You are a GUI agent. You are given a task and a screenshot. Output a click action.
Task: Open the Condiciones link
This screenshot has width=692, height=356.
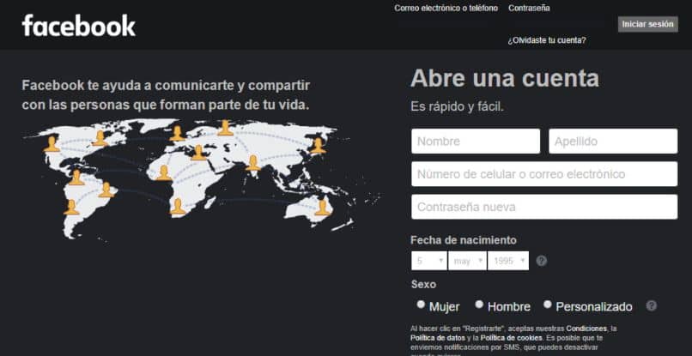point(586,329)
